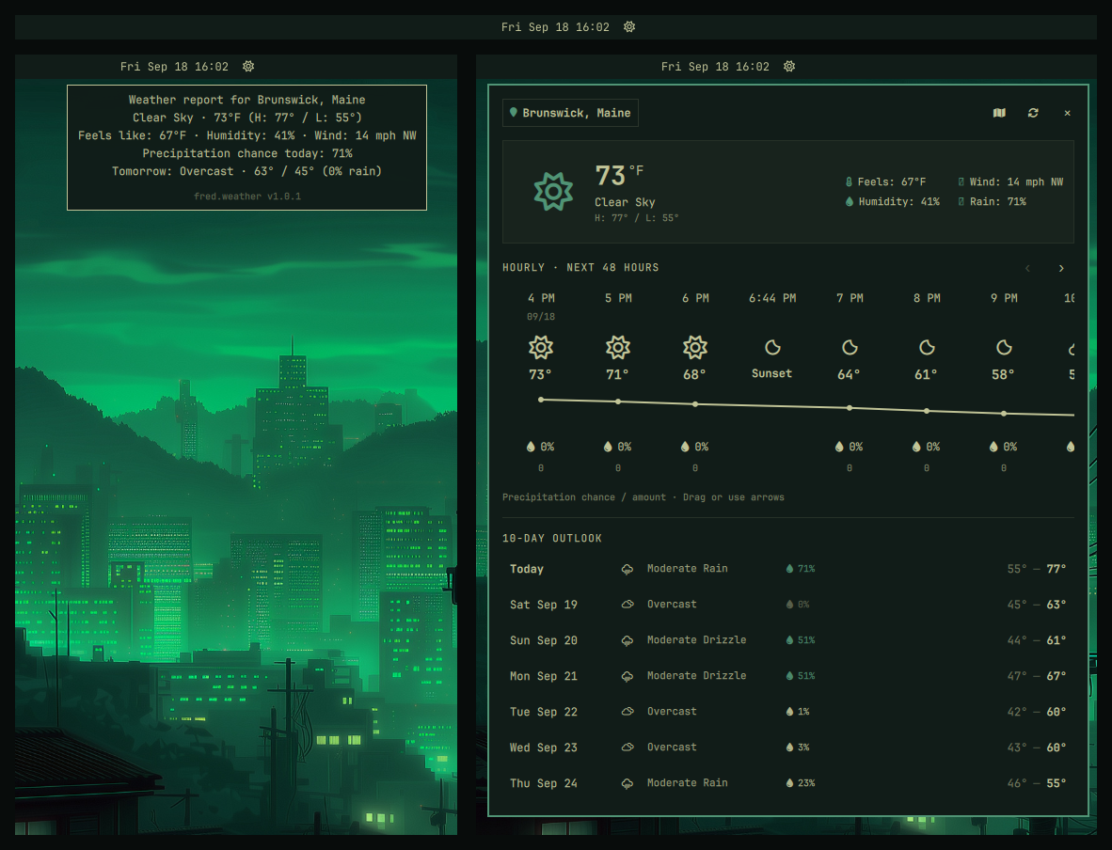Screen dimensions: 1112x850
Task: Click the 10-DAY OUTLOOK header
Action: coord(551,538)
